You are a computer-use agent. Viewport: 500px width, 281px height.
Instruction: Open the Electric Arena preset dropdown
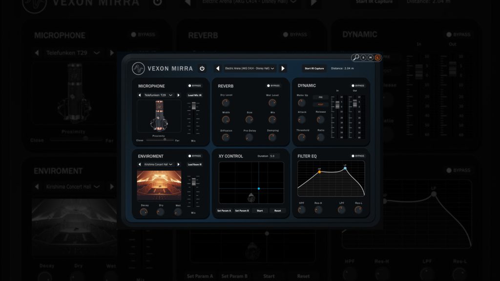coord(249,68)
